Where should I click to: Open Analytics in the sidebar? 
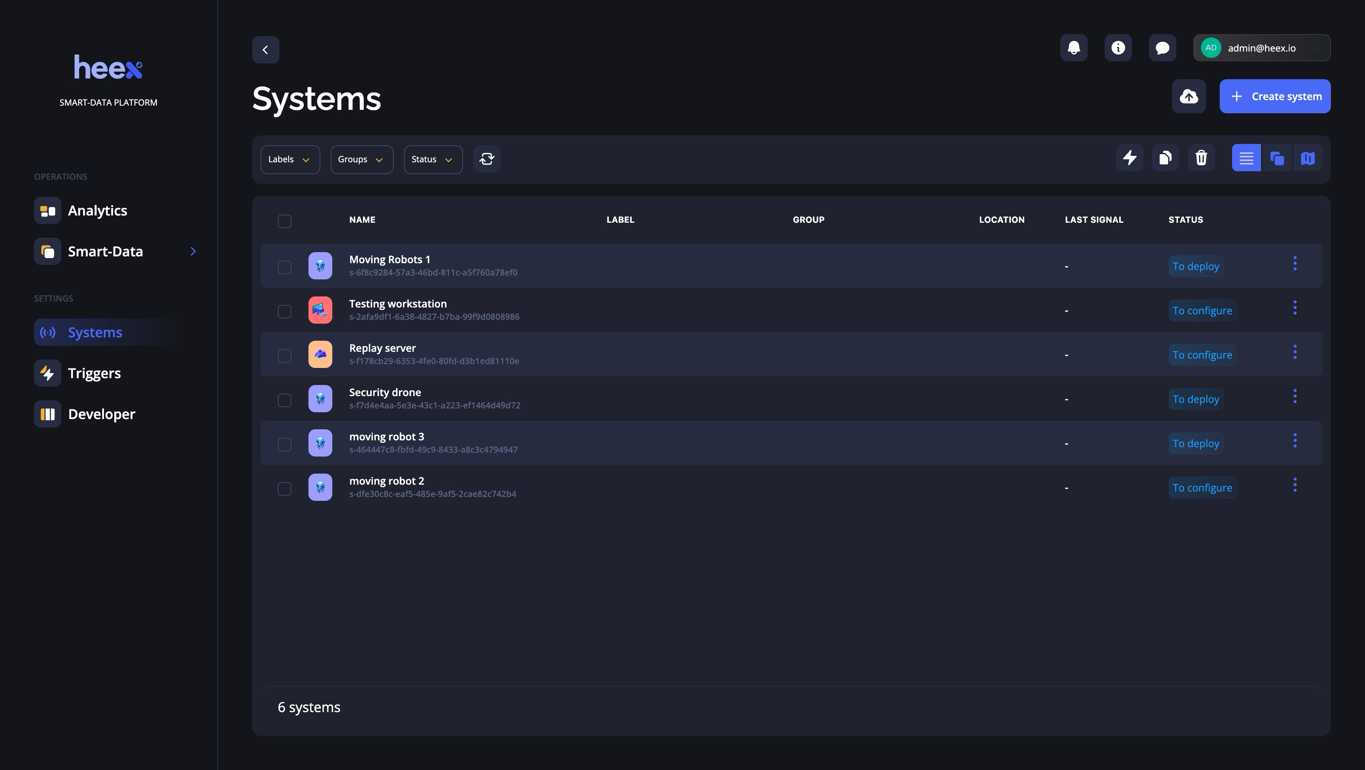pyautogui.click(x=98, y=211)
